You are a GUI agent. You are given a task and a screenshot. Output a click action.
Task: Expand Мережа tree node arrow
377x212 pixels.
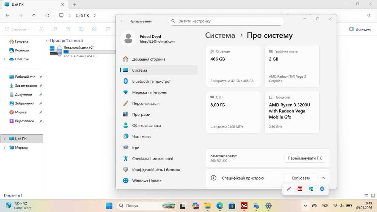5,147
